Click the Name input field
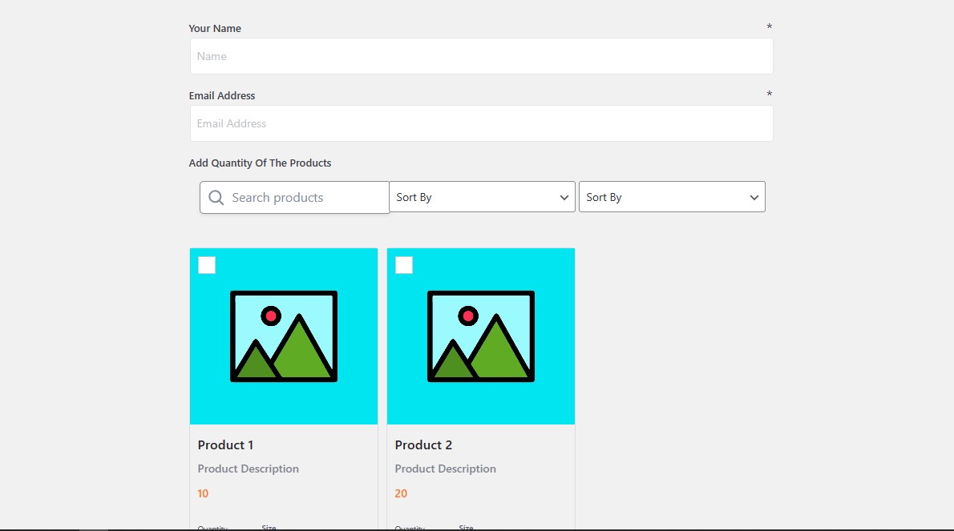The height and width of the screenshot is (531, 954). click(481, 56)
